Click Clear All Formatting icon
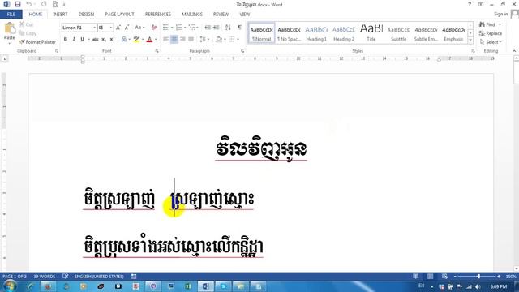Screen dimensions: 519x292 pyautogui.click(x=154, y=28)
